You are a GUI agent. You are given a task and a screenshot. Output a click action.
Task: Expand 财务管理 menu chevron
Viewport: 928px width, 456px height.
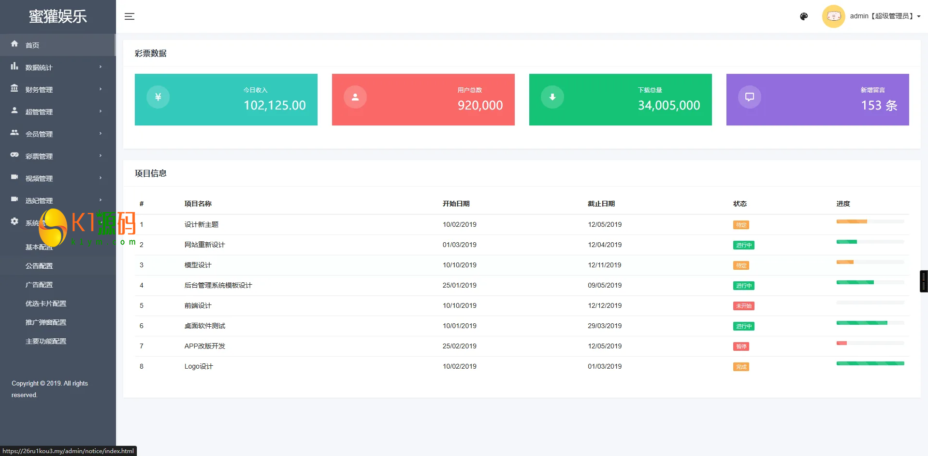[x=101, y=89]
